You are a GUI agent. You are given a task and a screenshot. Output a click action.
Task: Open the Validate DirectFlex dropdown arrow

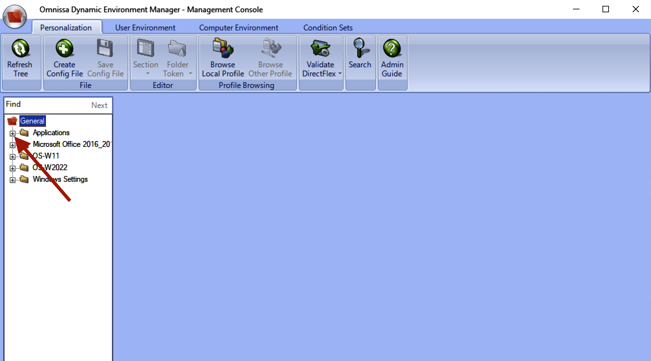point(340,74)
